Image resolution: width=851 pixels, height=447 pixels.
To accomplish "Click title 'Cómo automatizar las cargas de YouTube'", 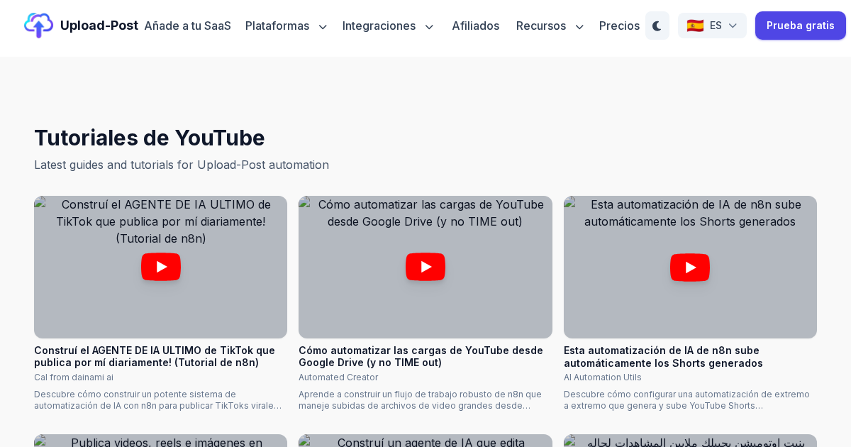I will [x=421, y=356].
